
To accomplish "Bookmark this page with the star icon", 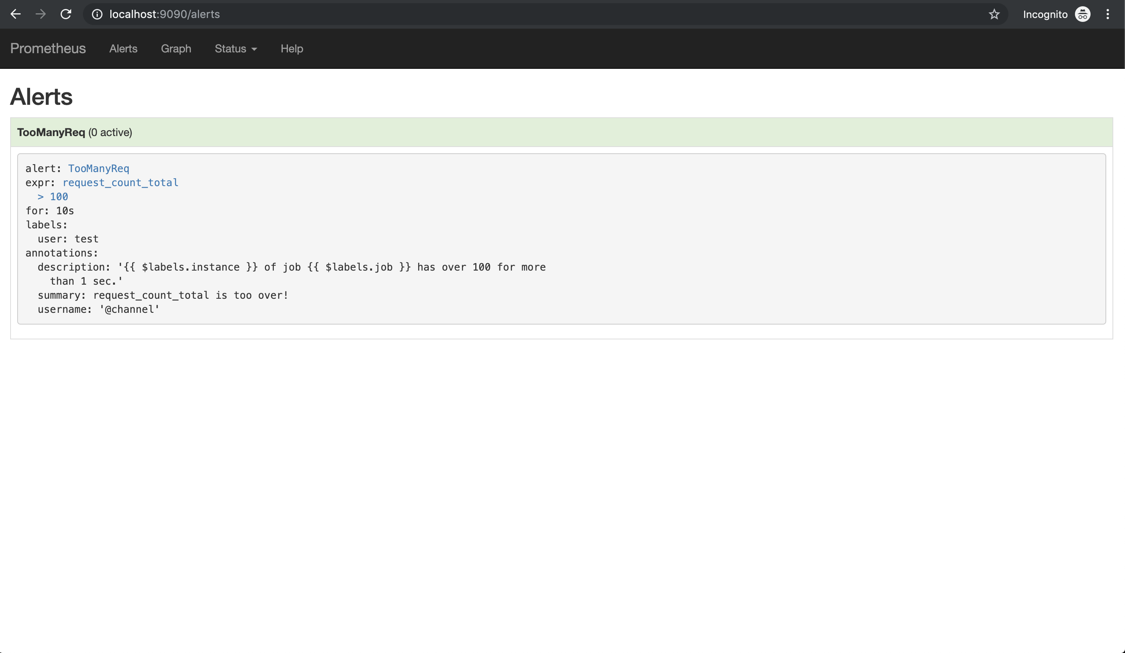I will click(x=994, y=14).
